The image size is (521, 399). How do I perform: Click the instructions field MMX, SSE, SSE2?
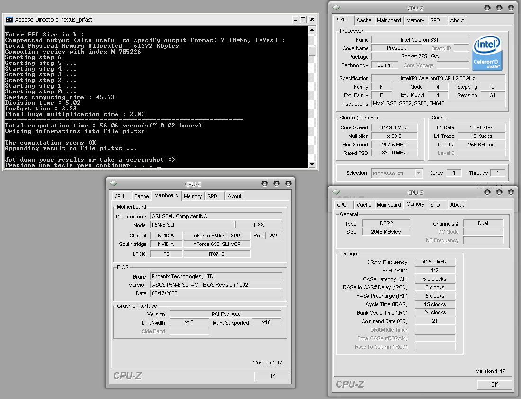[x=438, y=103]
